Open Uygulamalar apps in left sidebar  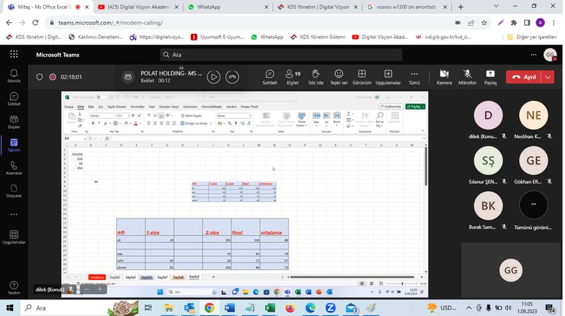click(14, 238)
